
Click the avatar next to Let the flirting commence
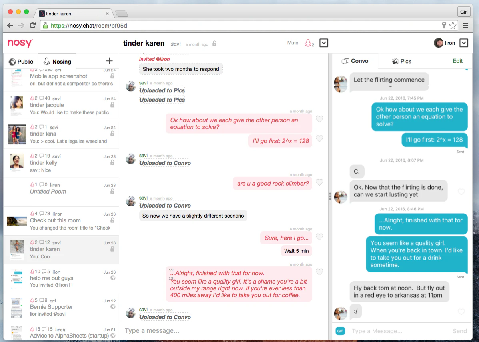[x=341, y=84]
